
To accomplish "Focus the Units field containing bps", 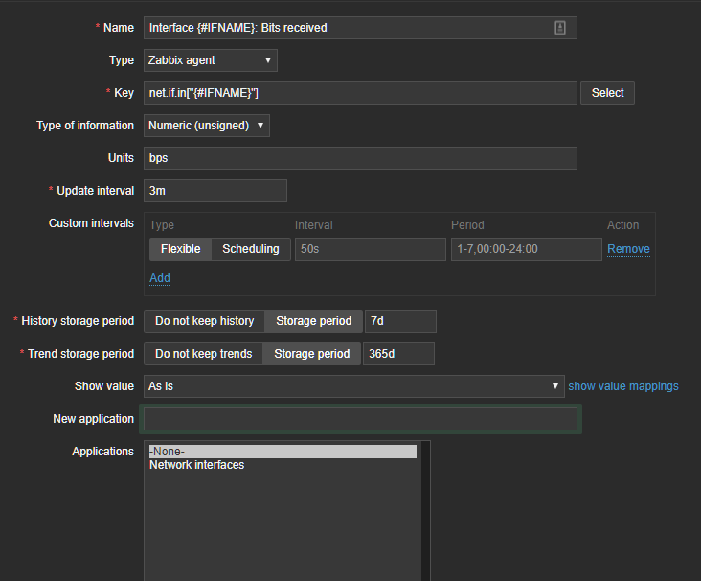I will coord(360,158).
